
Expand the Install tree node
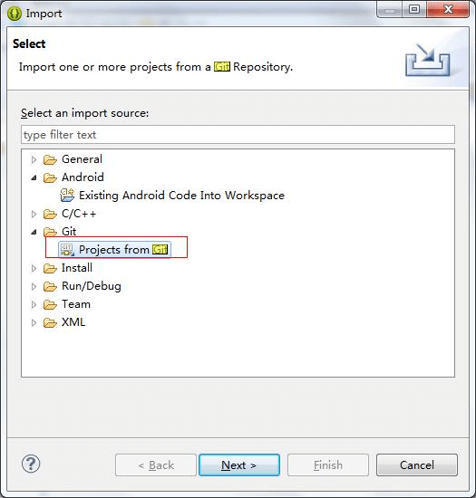[x=34, y=269]
